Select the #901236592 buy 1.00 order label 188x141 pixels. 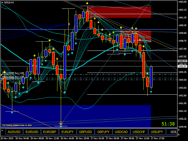click(13, 73)
